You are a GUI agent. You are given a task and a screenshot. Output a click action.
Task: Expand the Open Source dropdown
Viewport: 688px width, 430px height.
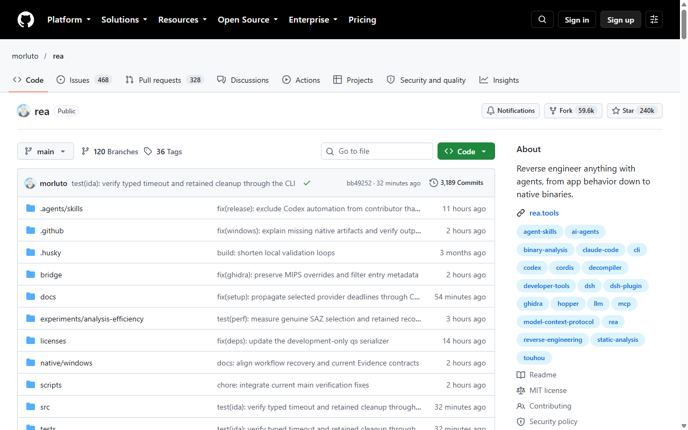248,20
